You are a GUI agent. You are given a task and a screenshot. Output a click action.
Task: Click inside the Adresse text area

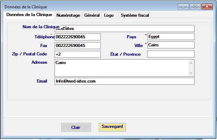click(x=121, y=68)
